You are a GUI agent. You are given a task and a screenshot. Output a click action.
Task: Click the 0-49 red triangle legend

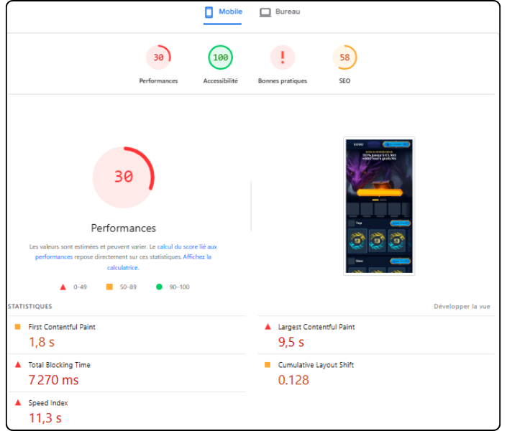[x=63, y=287]
